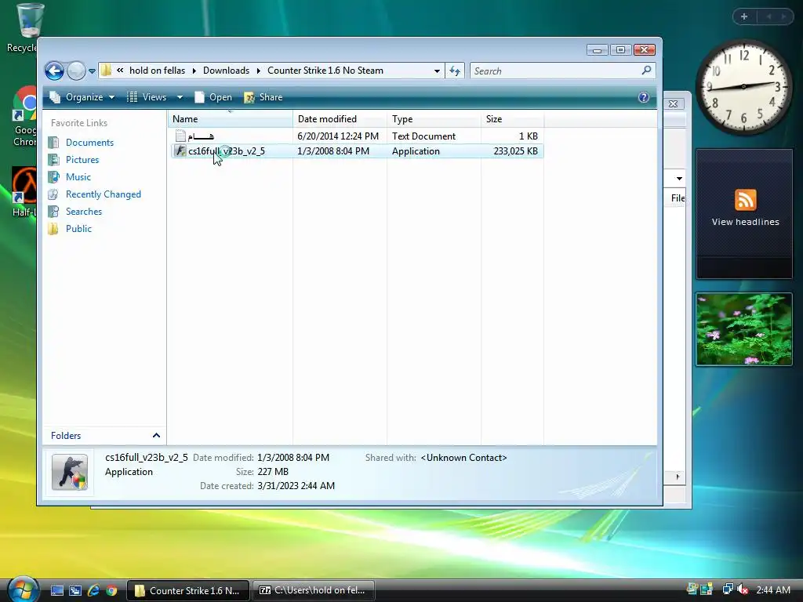Open Searches favorite link
This screenshot has height=602, width=803.
pyautogui.click(x=83, y=212)
